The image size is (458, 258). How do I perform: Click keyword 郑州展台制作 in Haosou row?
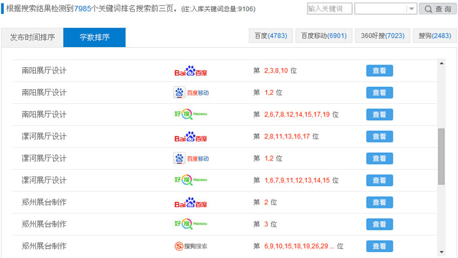pyautogui.click(x=44, y=224)
